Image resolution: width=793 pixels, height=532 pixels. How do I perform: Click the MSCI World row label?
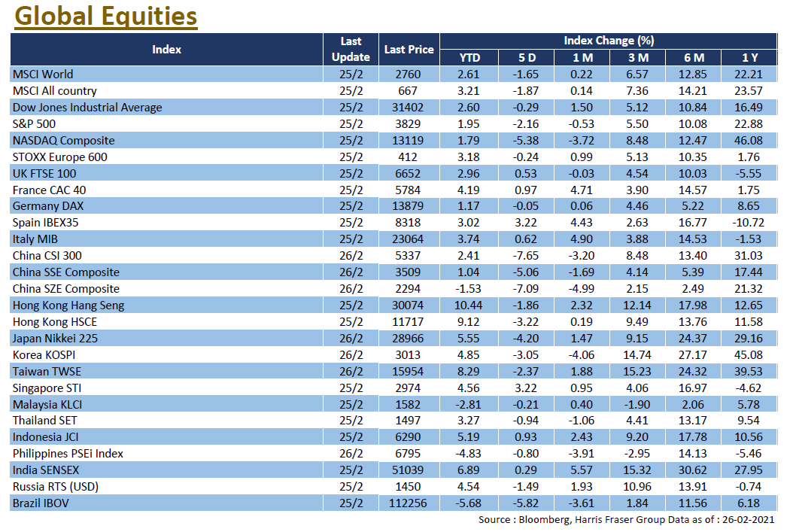point(43,74)
